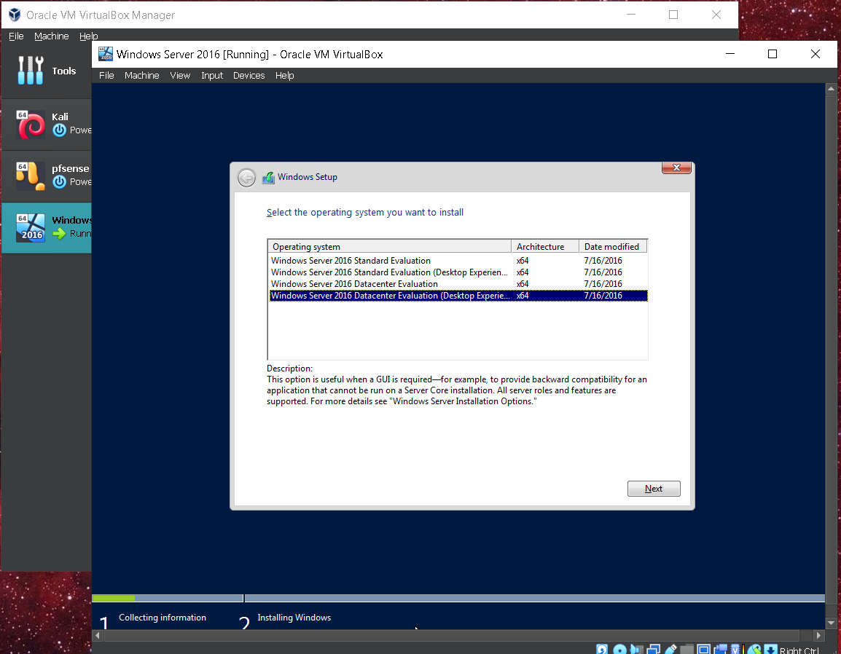Click the mouse integration status icon
This screenshot has height=654, width=841.
click(x=754, y=648)
